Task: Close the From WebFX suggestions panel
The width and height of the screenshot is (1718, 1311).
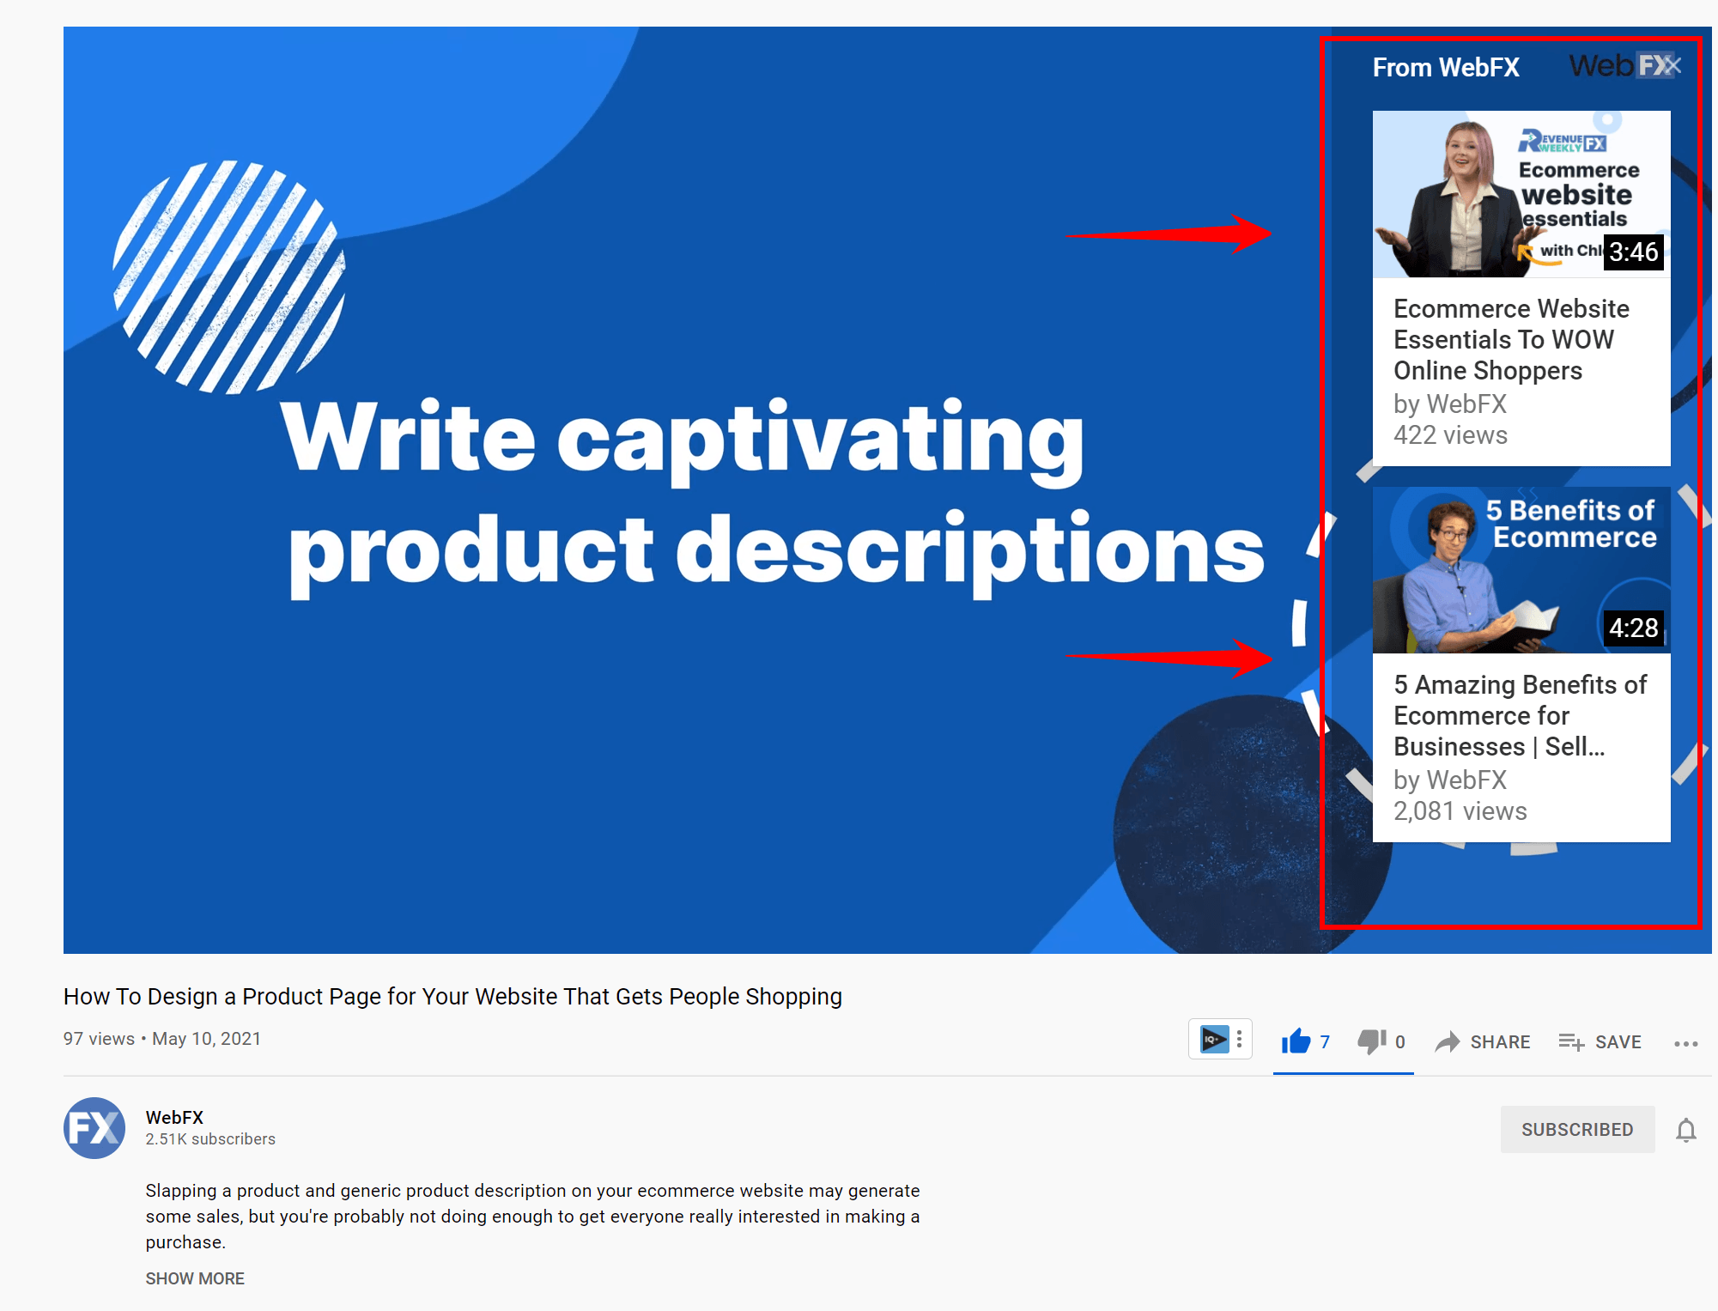Action: click(1672, 65)
